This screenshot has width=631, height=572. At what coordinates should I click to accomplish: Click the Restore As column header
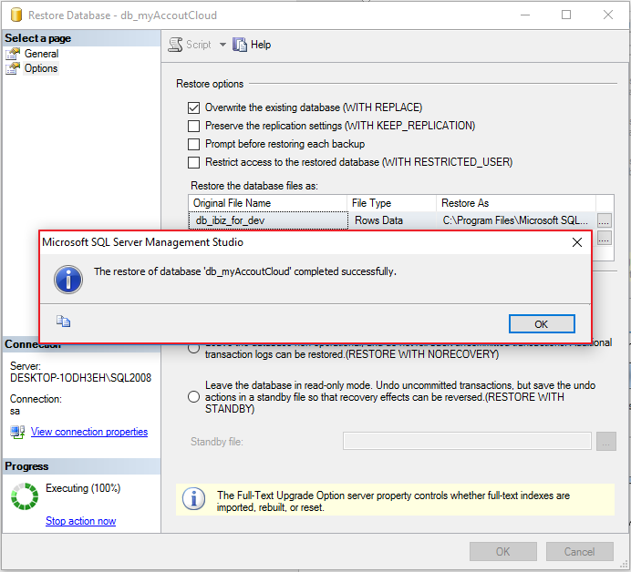tap(516, 203)
